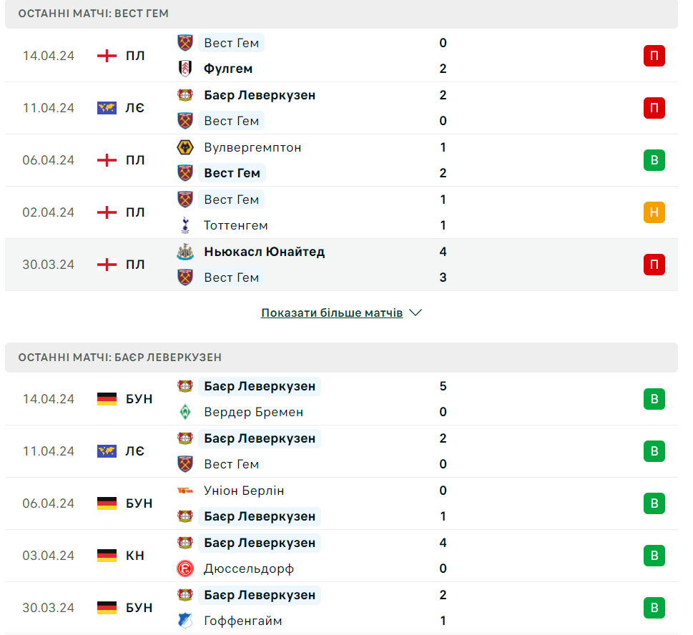Click the Düsseldorf club logo icon
Image resolution: width=693 pixels, height=635 pixels.
185,568
